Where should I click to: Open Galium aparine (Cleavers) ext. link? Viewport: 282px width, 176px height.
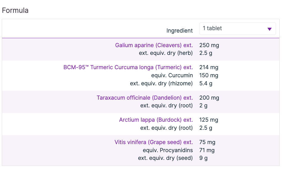click(154, 45)
